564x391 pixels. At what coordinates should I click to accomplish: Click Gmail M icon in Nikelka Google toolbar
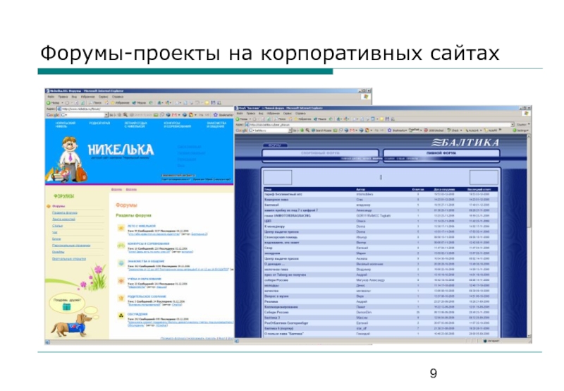pyautogui.click(x=174, y=115)
